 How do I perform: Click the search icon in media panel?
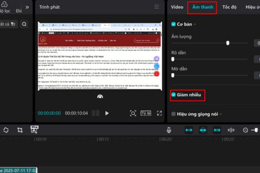pyautogui.click(x=24, y=24)
